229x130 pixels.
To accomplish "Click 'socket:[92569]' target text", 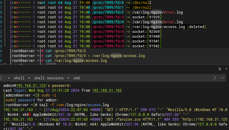I will tap(147, 32).
